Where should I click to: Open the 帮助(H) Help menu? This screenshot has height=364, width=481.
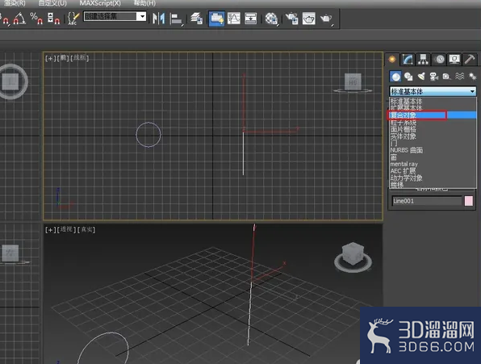144,3
